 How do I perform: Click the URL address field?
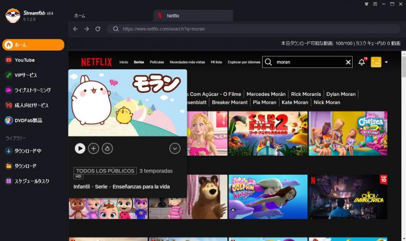(x=254, y=29)
